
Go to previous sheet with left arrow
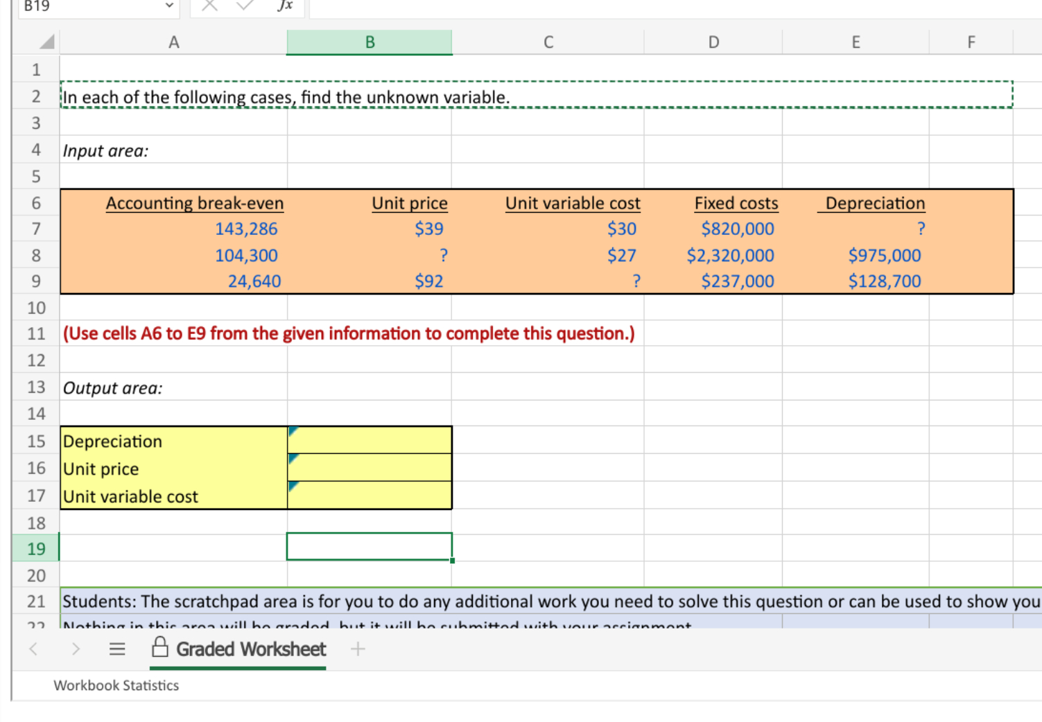coord(33,649)
